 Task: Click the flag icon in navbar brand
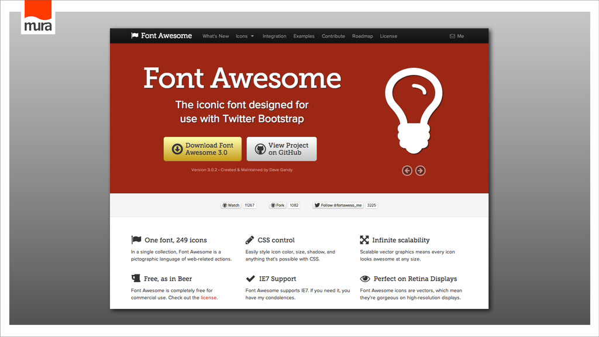pyautogui.click(x=135, y=36)
